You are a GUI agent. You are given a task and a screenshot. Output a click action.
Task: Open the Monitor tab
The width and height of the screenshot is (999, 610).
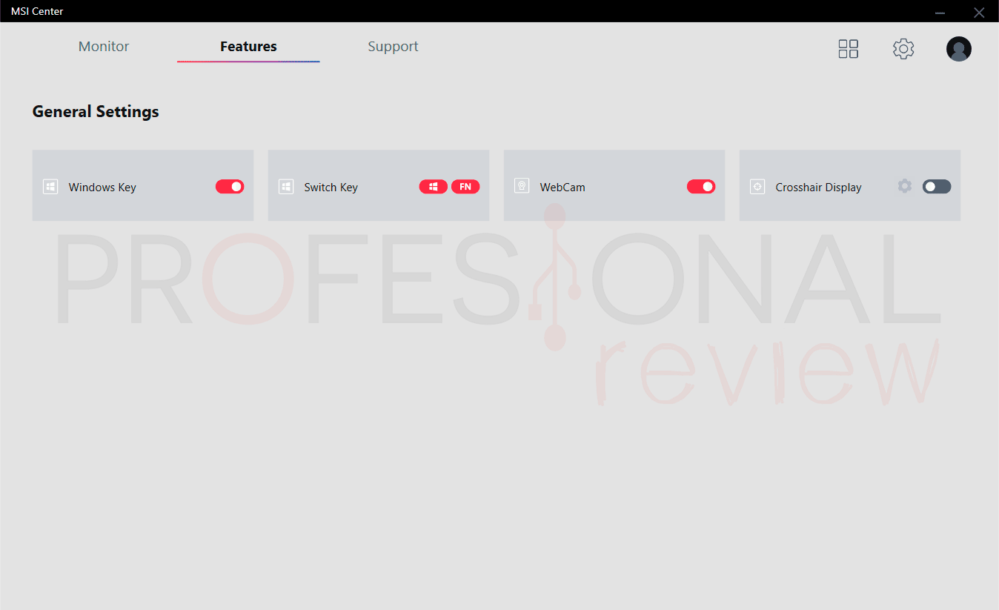104,46
